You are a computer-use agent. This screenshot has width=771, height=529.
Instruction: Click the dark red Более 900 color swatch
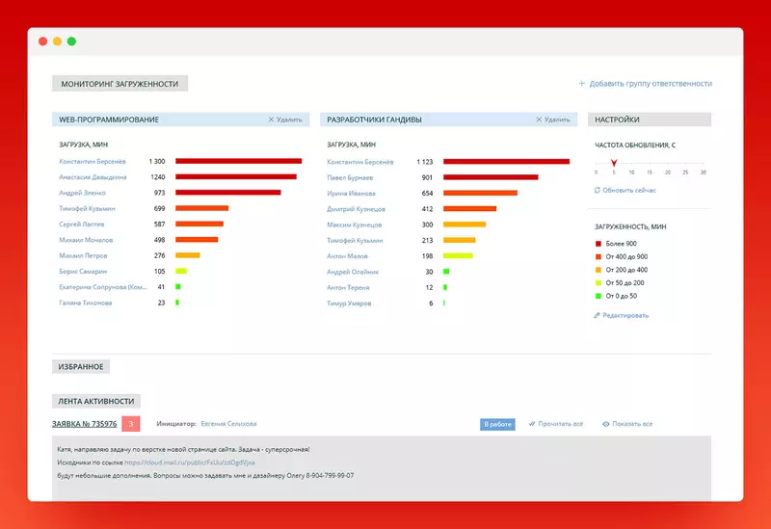click(x=598, y=245)
